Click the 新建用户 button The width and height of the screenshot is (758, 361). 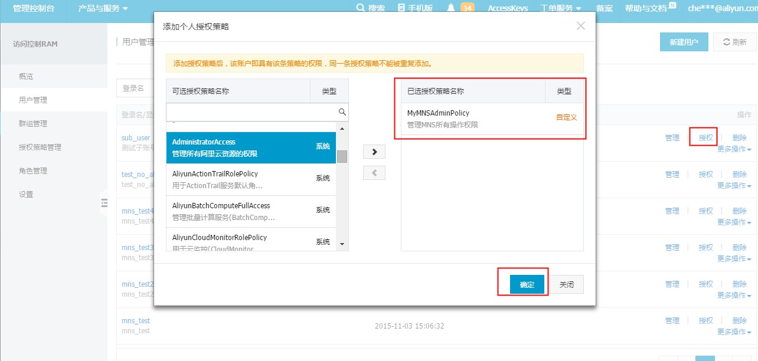[x=684, y=42]
